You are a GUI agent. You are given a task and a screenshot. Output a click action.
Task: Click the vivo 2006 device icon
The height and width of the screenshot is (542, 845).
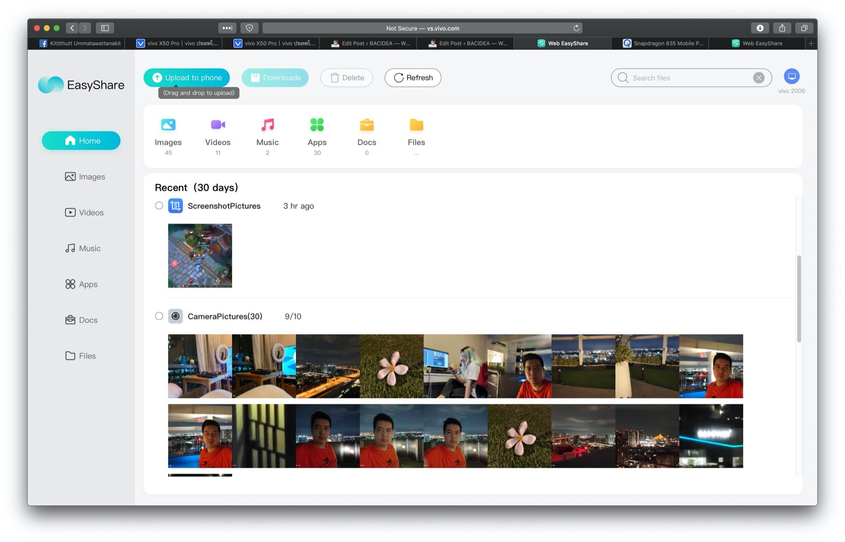pyautogui.click(x=791, y=76)
